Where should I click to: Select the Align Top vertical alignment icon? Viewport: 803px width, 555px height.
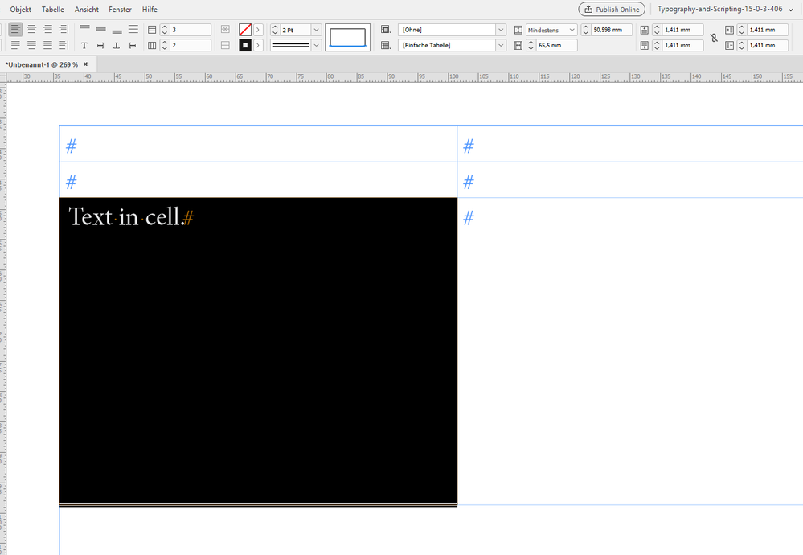[84, 30]
